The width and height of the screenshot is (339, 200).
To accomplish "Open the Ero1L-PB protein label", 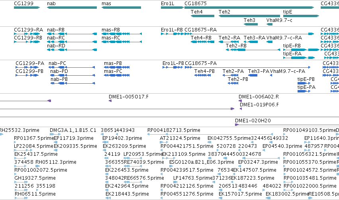I will point(173,63).
